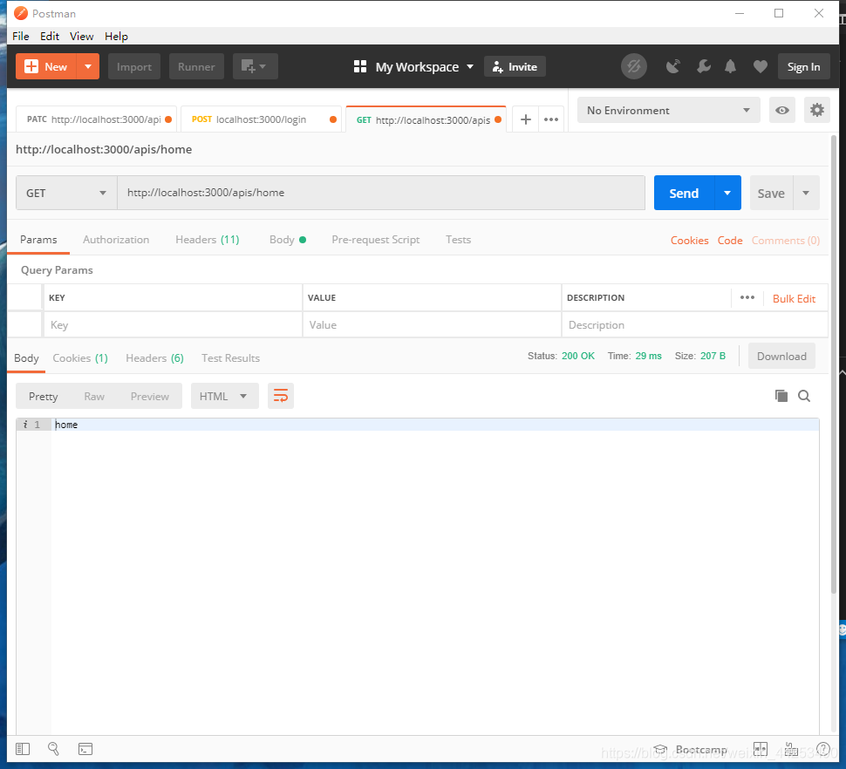Search within the response body

(x=804, y=396)
